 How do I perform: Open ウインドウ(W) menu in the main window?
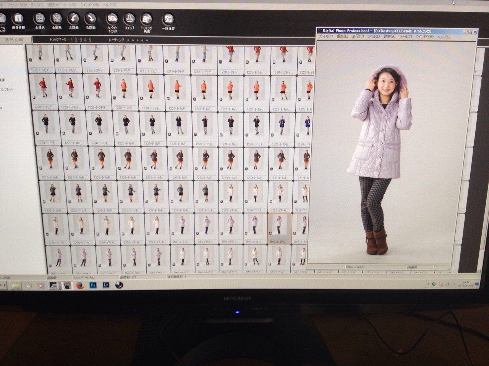click(90, 5)
